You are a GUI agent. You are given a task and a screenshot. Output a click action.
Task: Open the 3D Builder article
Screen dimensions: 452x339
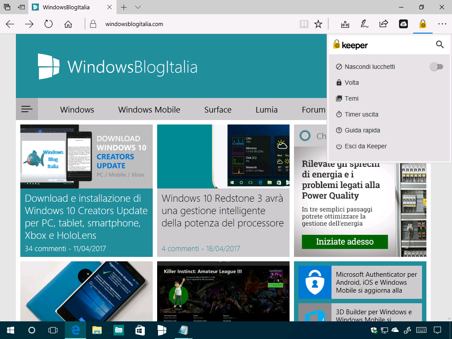coord(360,312)
